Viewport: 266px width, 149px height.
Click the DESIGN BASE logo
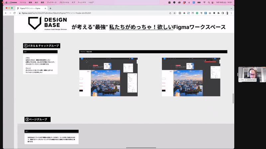pos(48,23)
